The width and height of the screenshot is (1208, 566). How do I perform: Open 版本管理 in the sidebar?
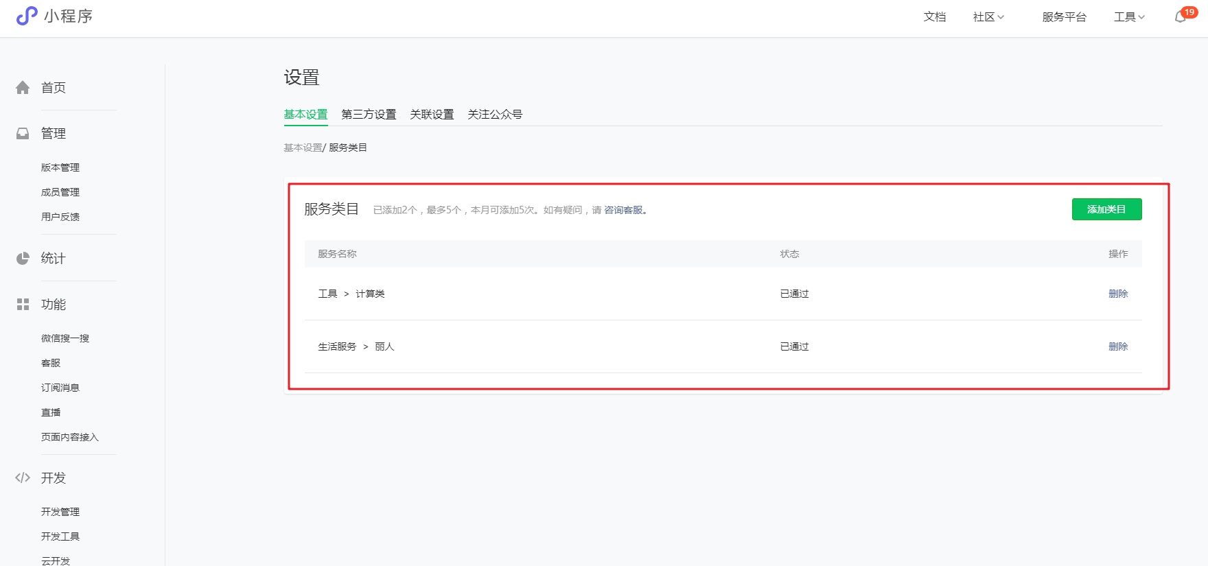pos(60,167)
